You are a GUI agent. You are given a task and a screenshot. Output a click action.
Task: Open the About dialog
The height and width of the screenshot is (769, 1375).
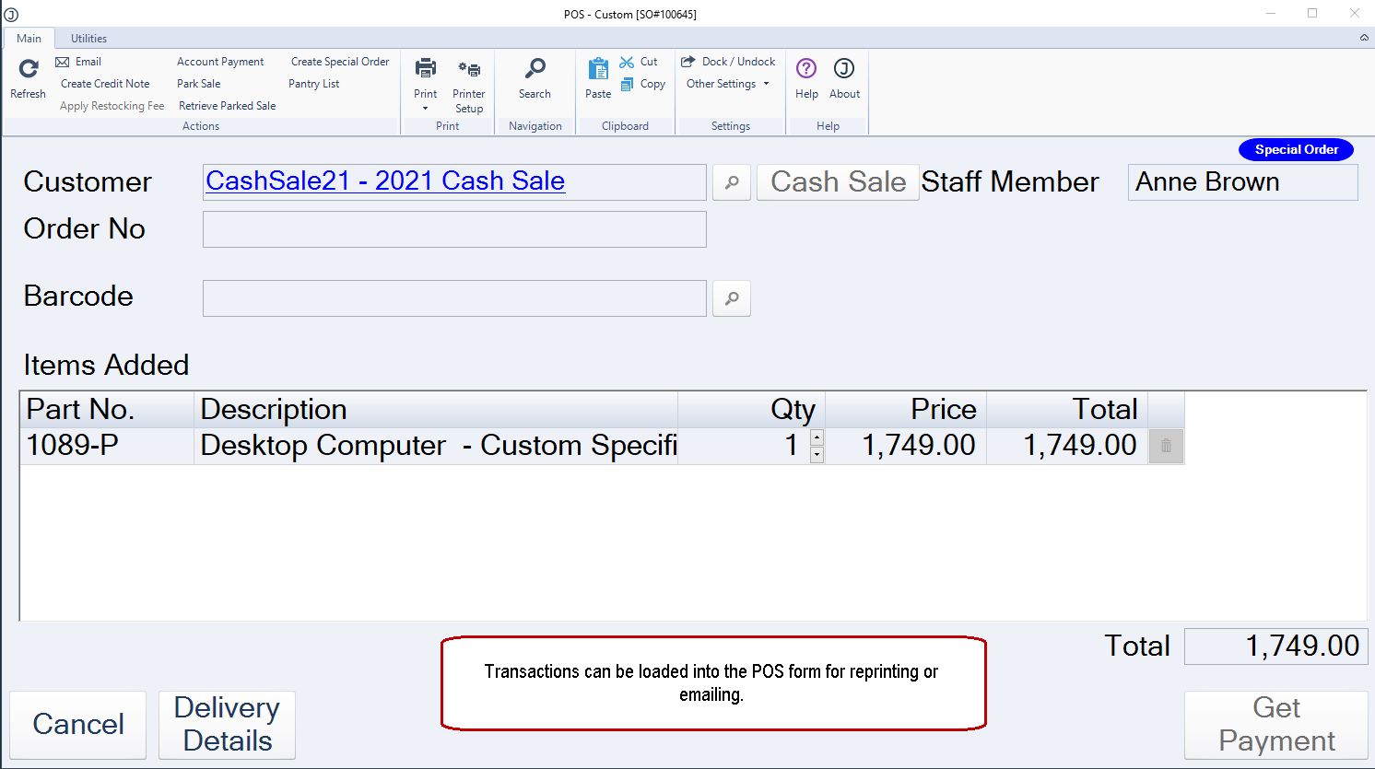[x=844, y=78]
